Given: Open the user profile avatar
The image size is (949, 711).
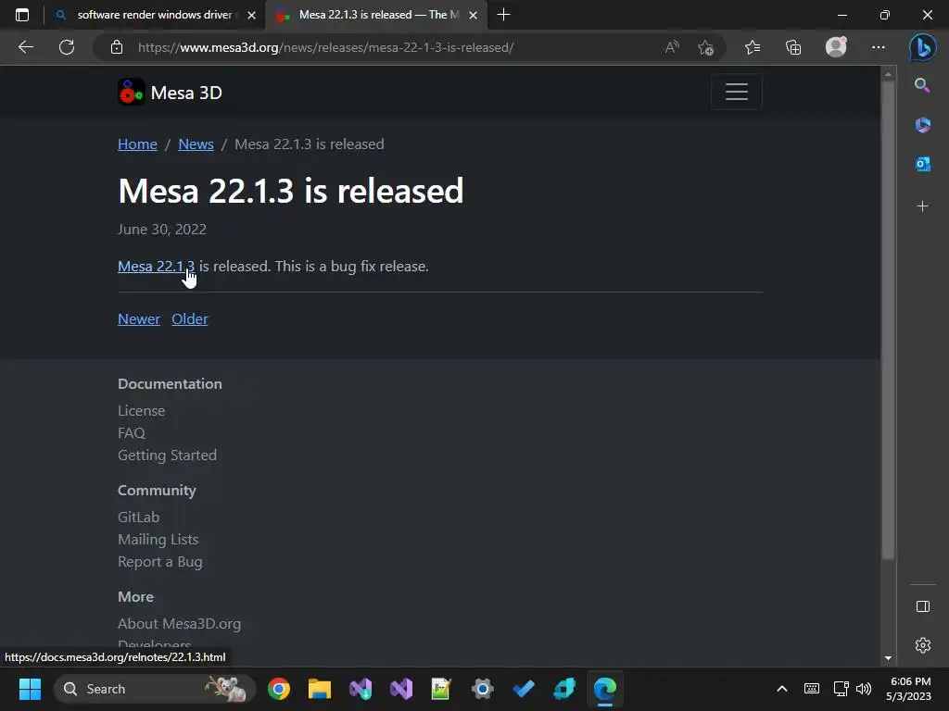Looking at the screenshot, I should tap(836, 47).
